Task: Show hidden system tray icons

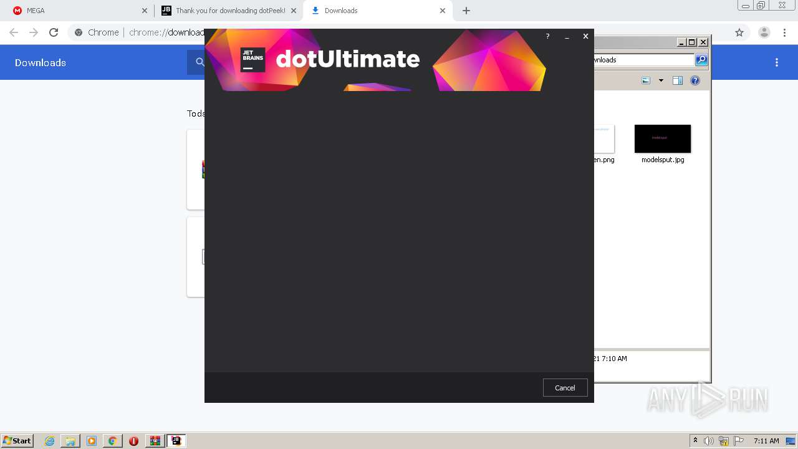Action: tap(695, 441)
